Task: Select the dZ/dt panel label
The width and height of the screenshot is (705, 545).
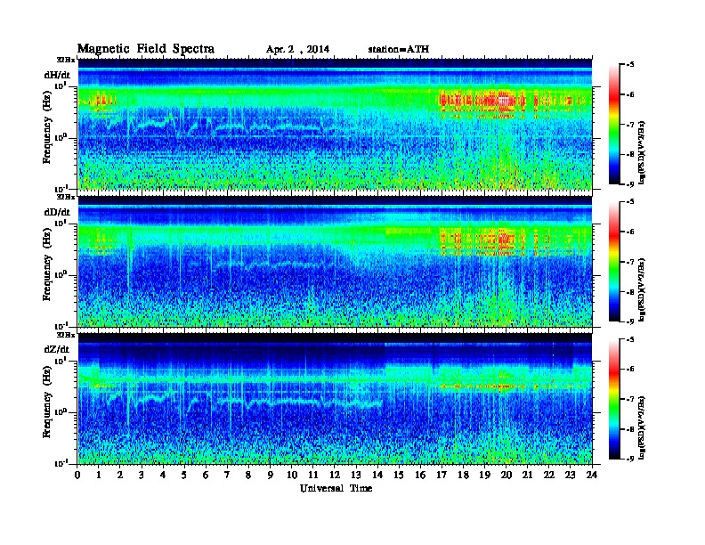Action: [57, 349]
